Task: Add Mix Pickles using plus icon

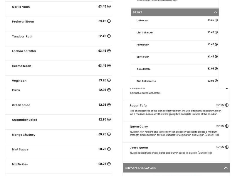Action: 109,164
